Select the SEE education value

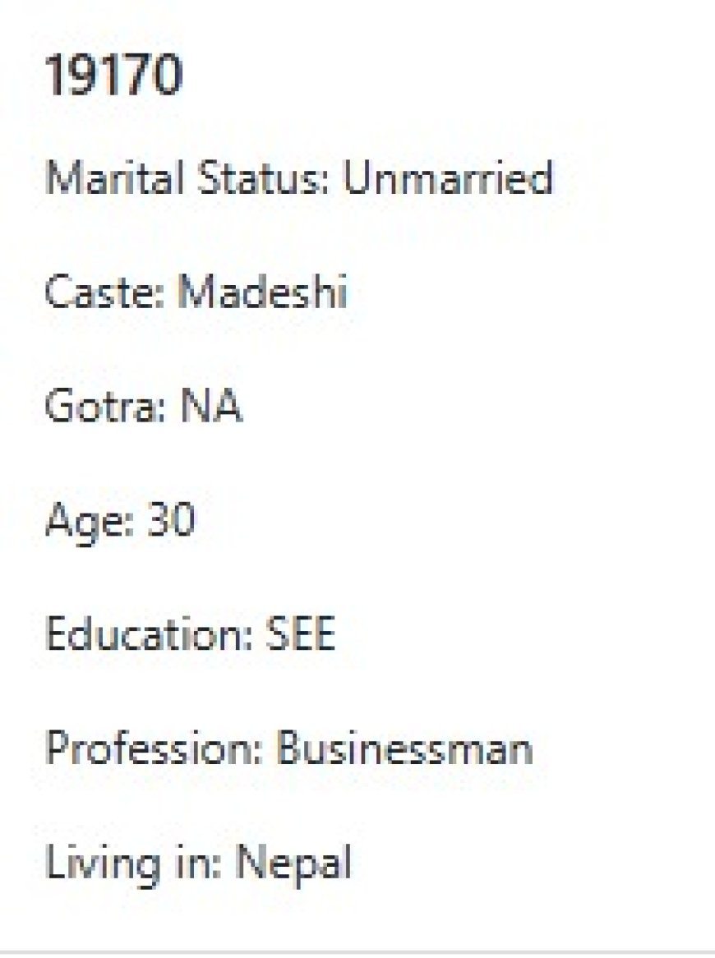[300, 635]
